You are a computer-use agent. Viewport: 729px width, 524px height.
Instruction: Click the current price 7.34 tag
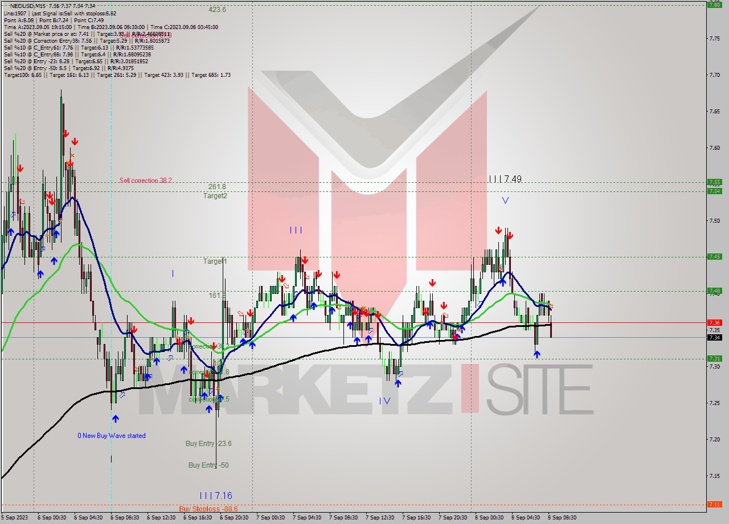point(714,337)
